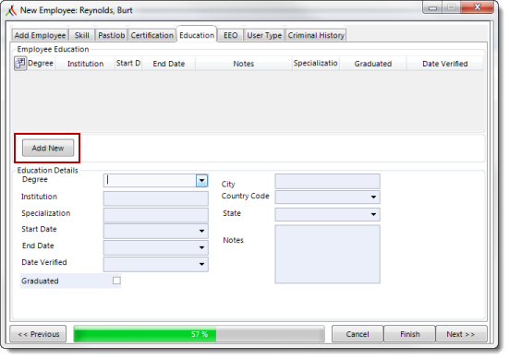Sort by the Graduated column header

point(373,64)
